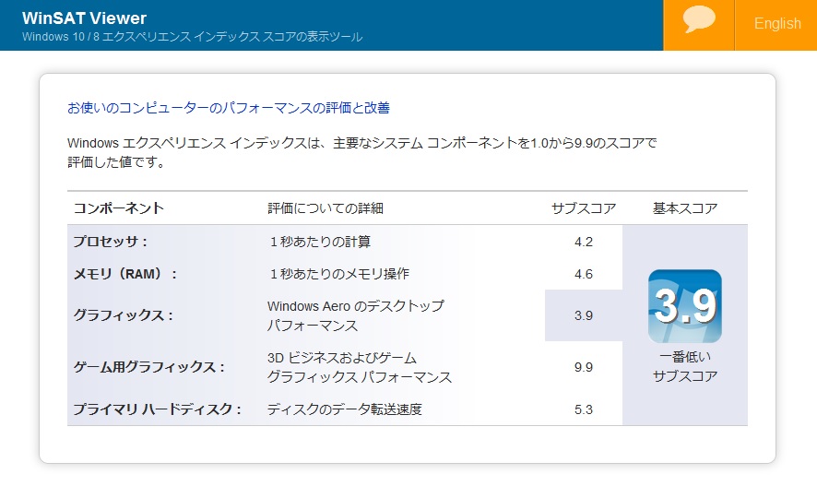Click the WinSAT Viewer title
817x486 pixels.
tap(85, 18)
